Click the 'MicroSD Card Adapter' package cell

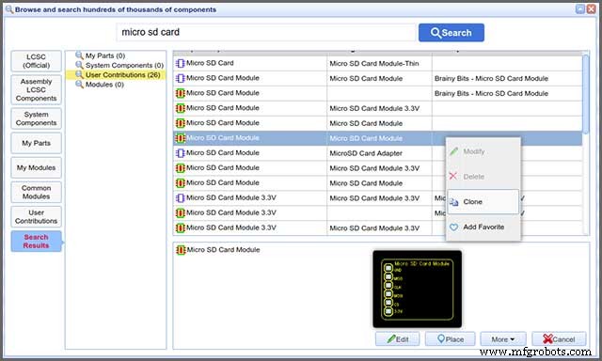tap(366, 153)
